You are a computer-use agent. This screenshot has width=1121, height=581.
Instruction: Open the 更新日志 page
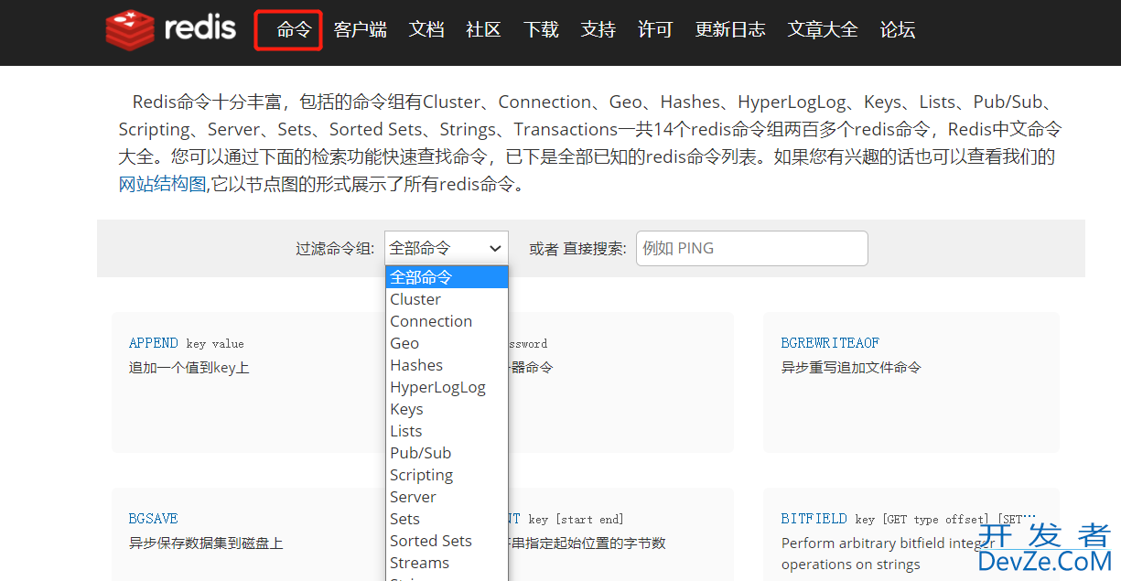coord(730,30)
